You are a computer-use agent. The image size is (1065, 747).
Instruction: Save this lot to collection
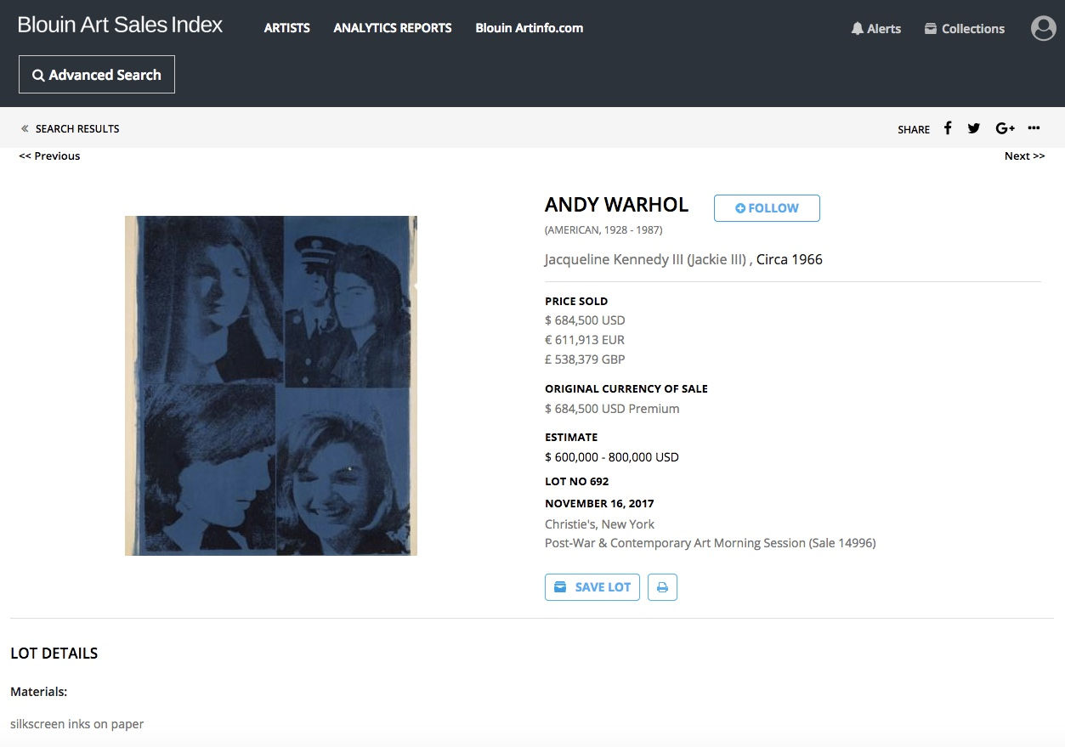click(x=592, y=587)
